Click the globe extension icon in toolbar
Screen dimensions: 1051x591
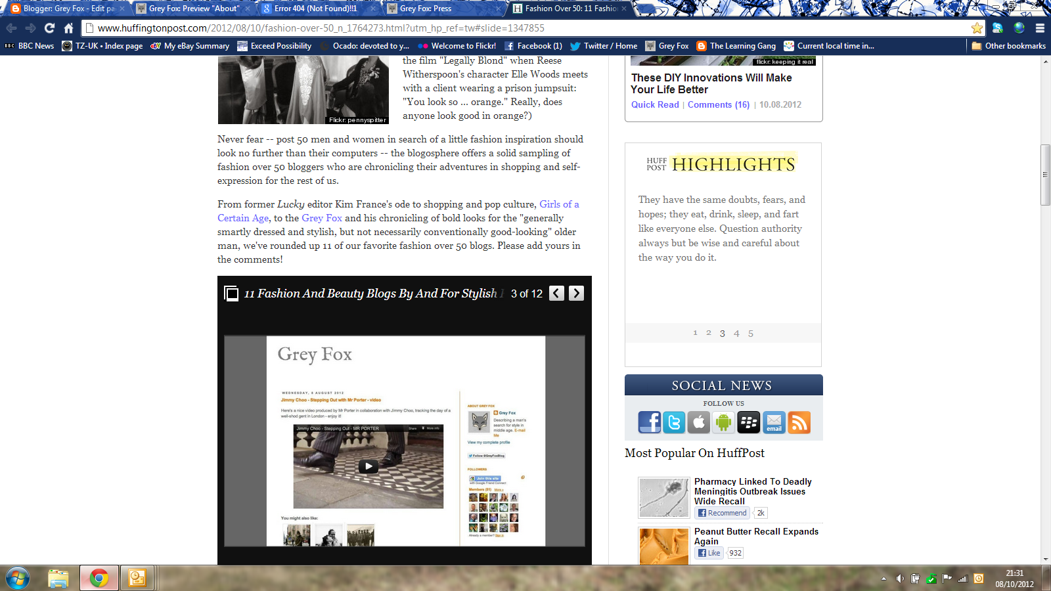click(1019, 28)
